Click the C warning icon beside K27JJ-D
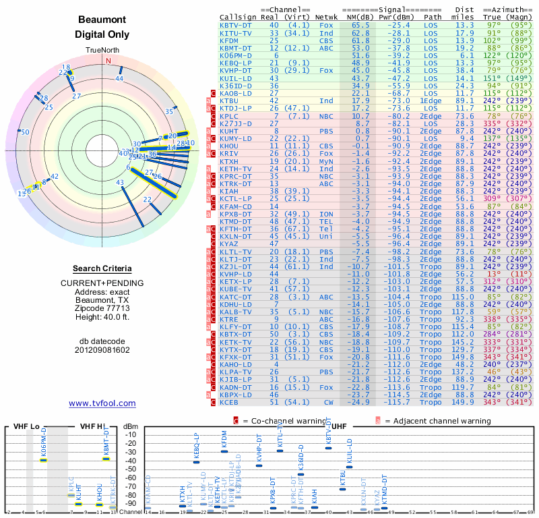539x518 pixels. (x=213, y=123)
